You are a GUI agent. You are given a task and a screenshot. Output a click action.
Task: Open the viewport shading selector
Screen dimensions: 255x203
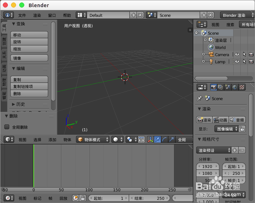click(x=118, y=139)
